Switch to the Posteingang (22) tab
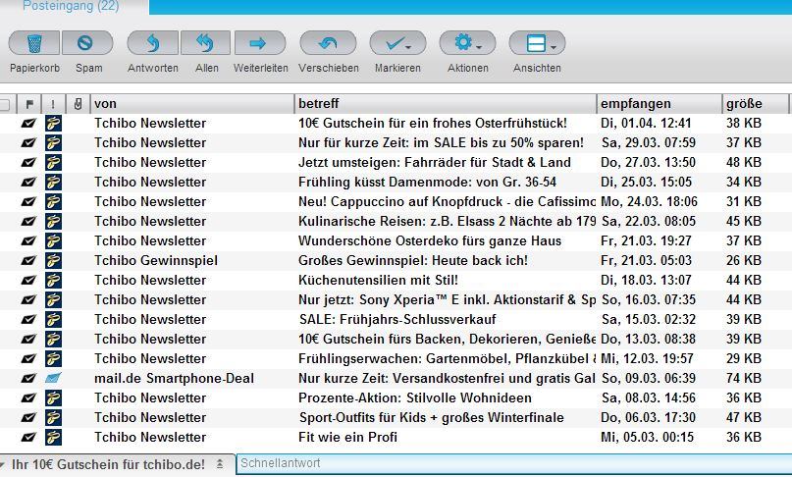Viewport: 792px width, 477px height. click(x=71, y=7)
